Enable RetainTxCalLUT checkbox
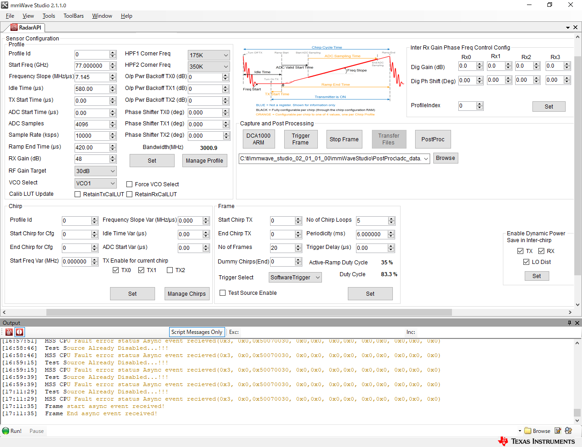 (78, 194)
